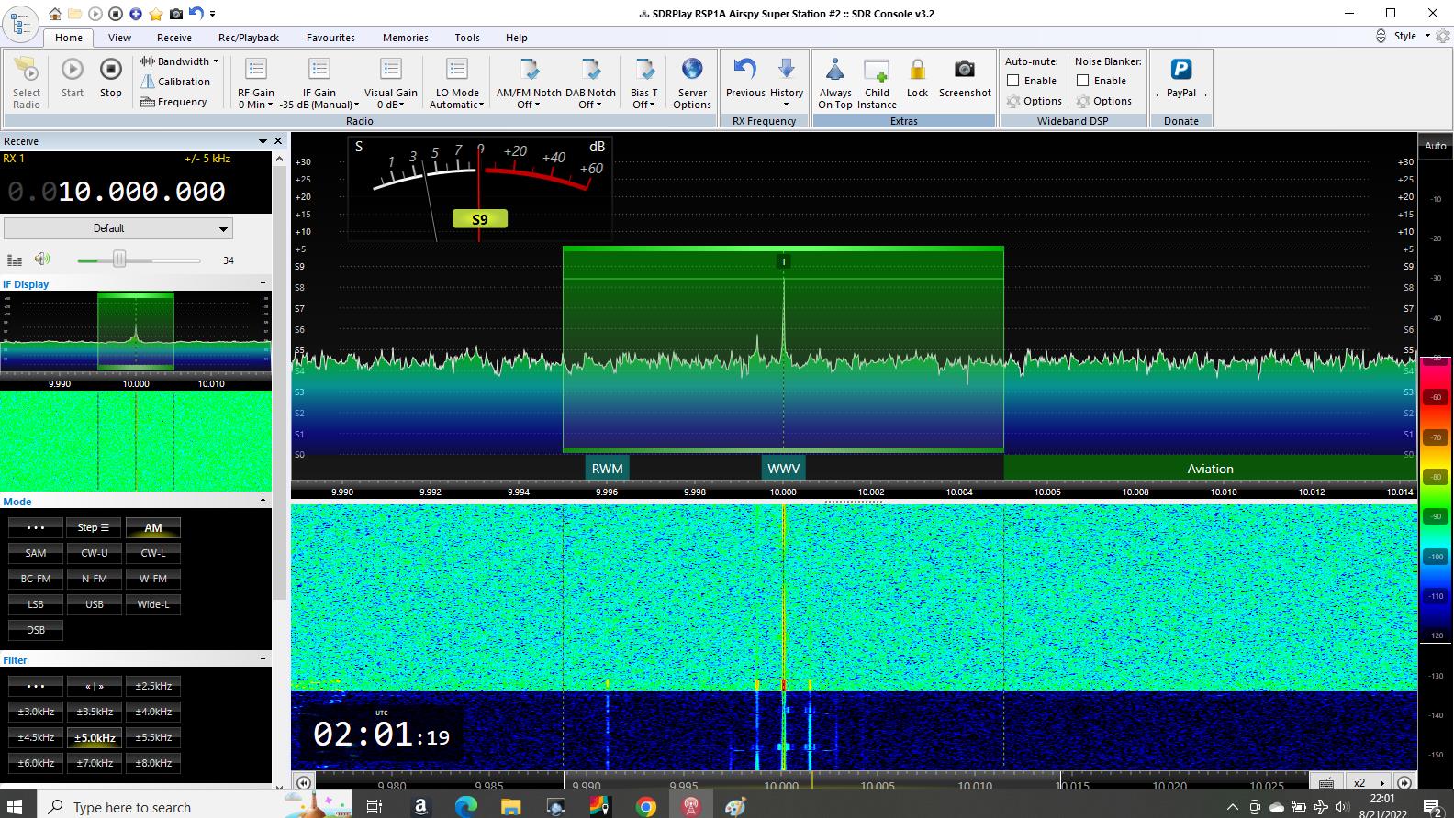This screenshot has width=1454, height=818.
Task: Mute audio with the speaker icon
Action: coord(42,260)
